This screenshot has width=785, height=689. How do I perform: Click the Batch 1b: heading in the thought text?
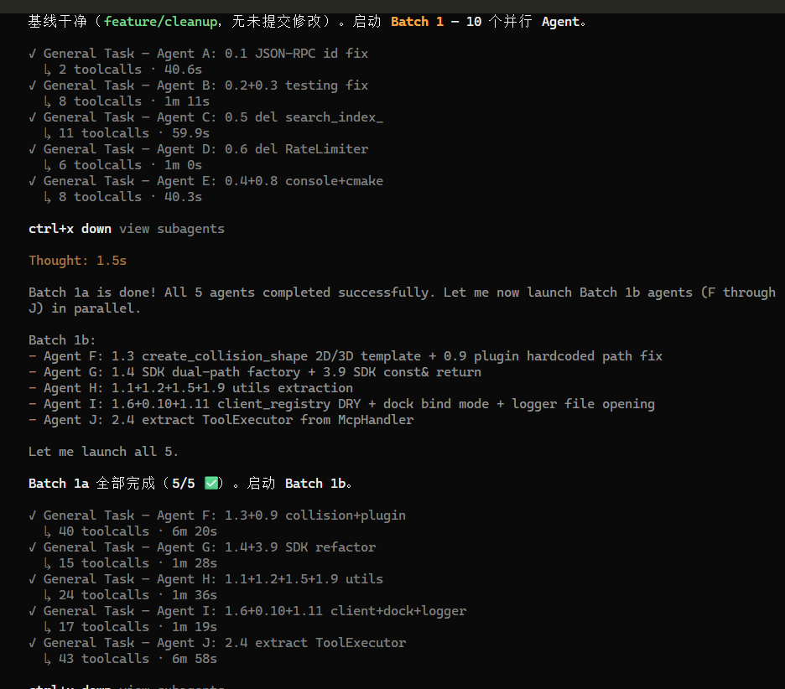(x=62, y=340)
